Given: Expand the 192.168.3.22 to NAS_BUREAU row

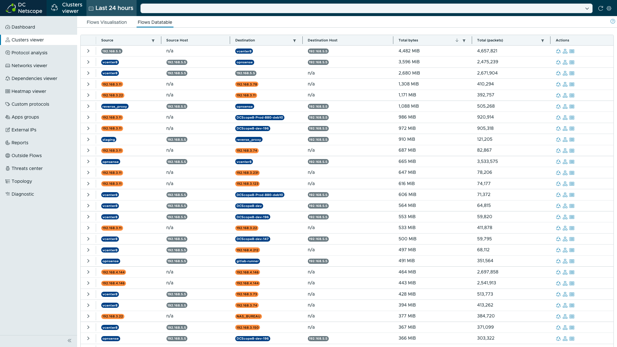Looking at the screenshot, I should [88, 316].
